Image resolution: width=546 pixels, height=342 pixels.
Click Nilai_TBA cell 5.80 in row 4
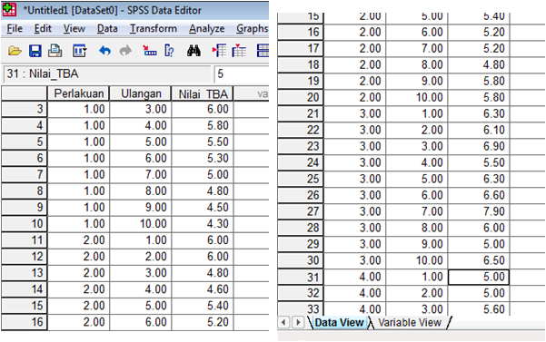click(x=203, y=125)
